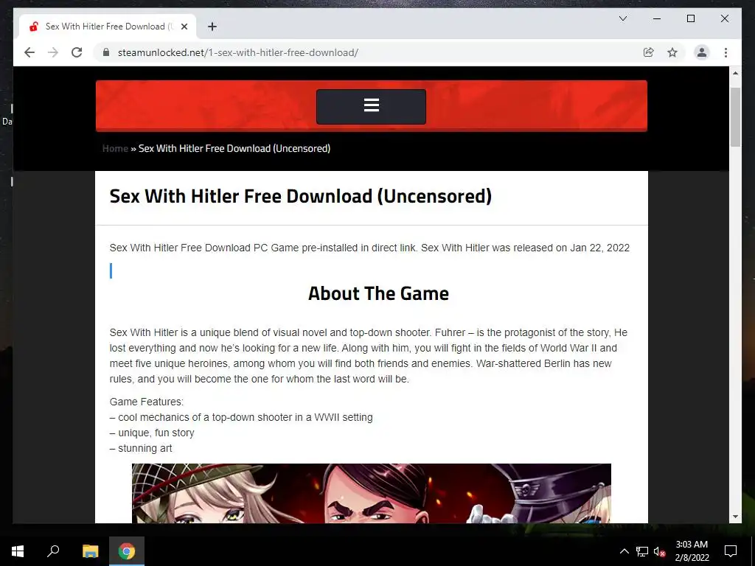This screenshot has height=566, width=755.
Task: View site info via the padlock icon
Action: [x=106, y=52]
